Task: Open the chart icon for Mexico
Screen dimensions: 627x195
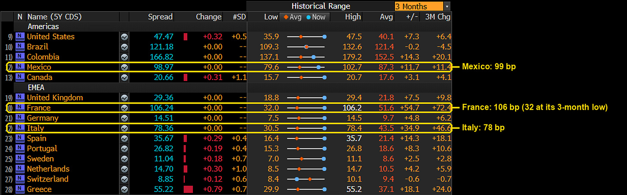Action: click(x=124, y=67)
